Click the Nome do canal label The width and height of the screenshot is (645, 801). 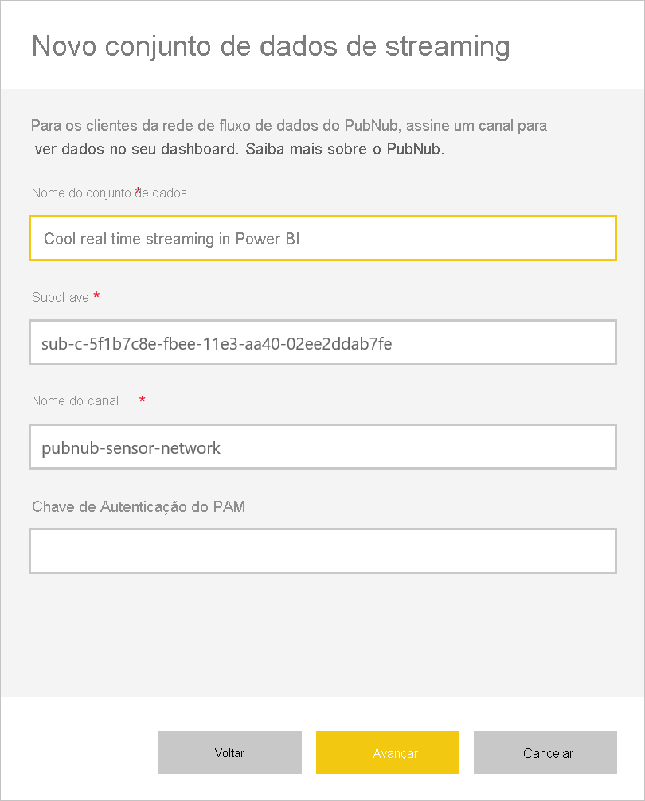point(75,400)
